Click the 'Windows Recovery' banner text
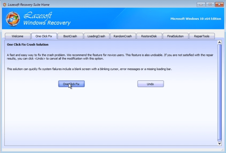Image resolution: width=226 pixels, height=153 pixels. click(x=47, y=23)
